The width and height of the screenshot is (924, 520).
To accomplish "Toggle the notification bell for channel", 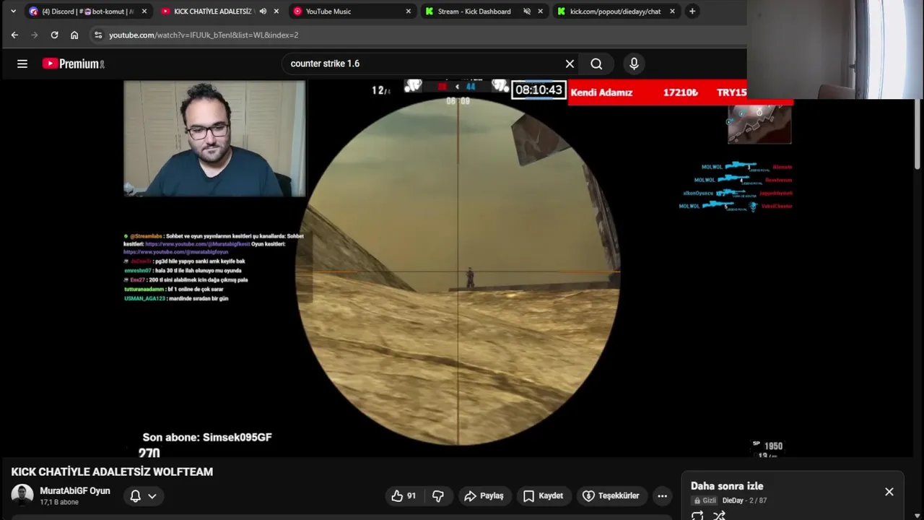I will point(135,496).
